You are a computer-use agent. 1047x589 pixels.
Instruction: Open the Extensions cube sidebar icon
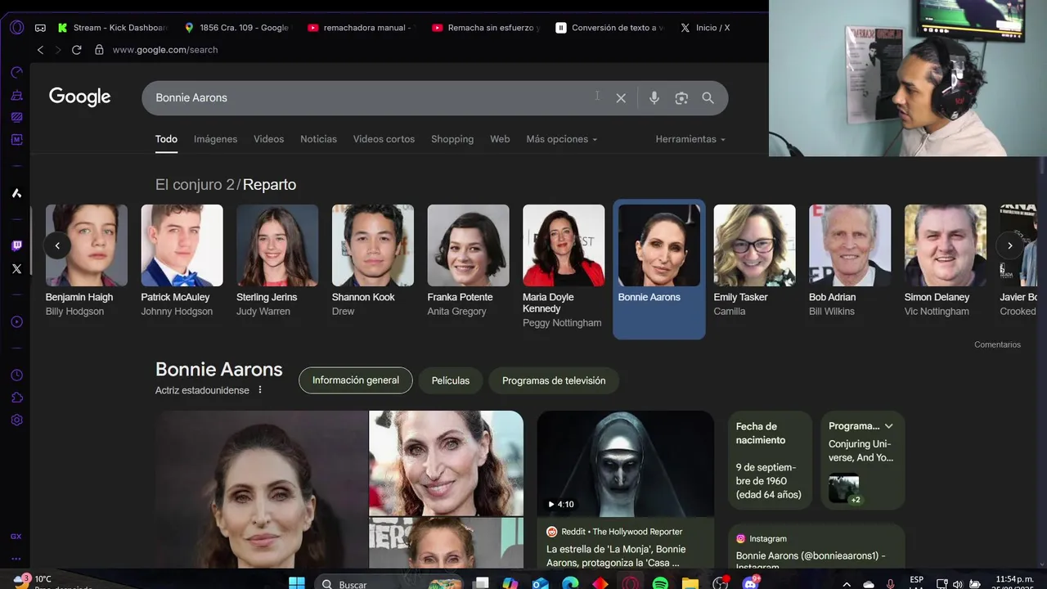(16, 398)
